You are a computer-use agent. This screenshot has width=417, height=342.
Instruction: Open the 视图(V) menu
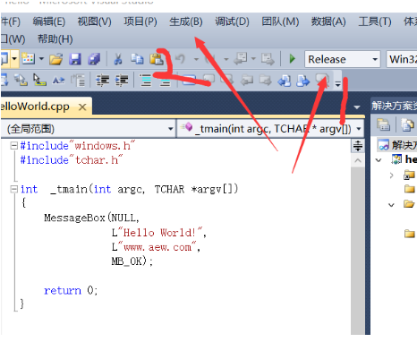tap(94, 21)
